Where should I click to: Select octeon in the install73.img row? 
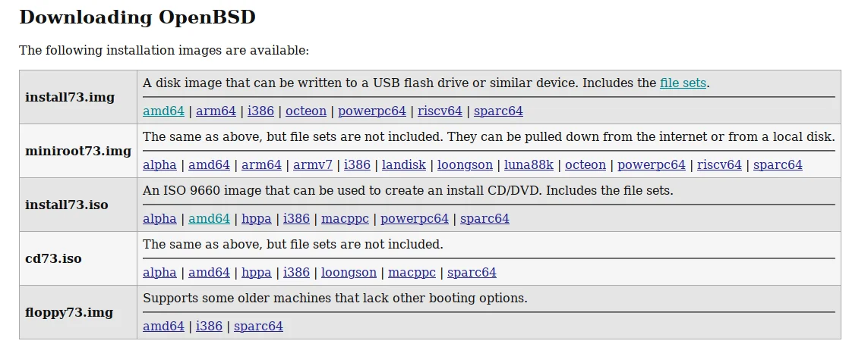306,111
